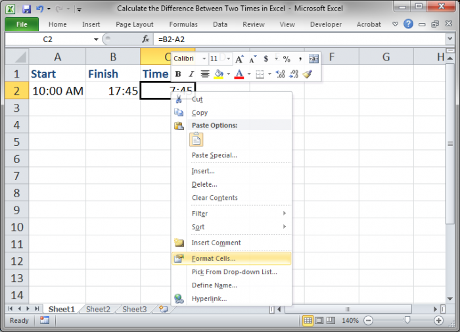Toggle Italic in the mini toolbar
The height and width of the screenshot is (332, 460).
(191, 74)
